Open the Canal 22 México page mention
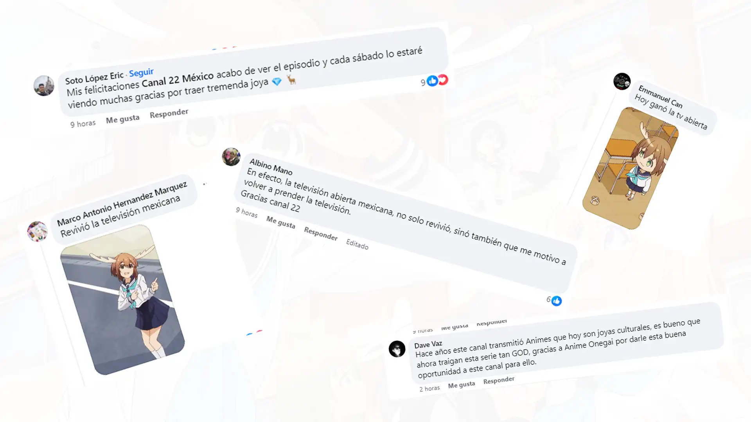 click(x=178, y=80)
